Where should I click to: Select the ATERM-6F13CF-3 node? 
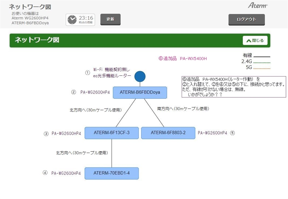coord(111,133)
